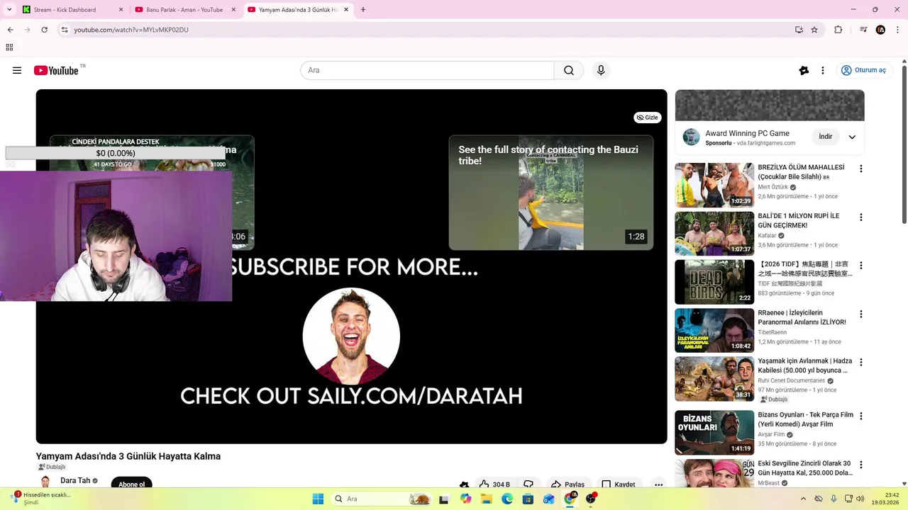This screenshot has width=908, height=510.
Task: Bookmark this page with star icon
Action: coord(814,30)
